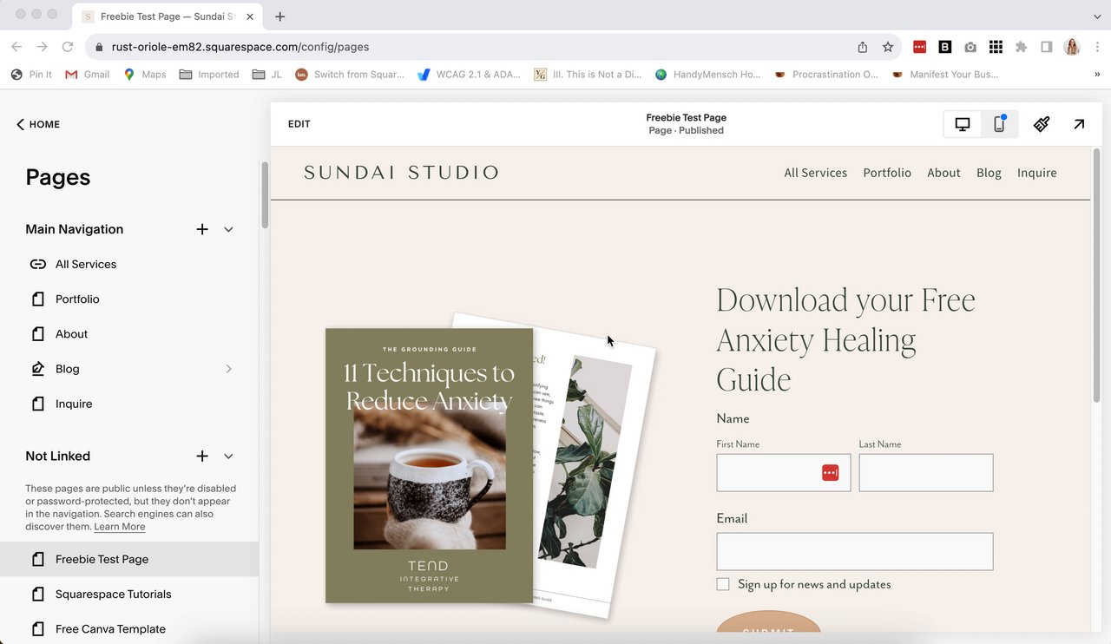Screen dimensions: 1111x644
Task: Check Sign up for news and updates
Action: pos(723,584)
